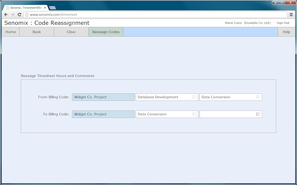Image resolution: width=297 pixels, height=185 pixels.
Task: Click list icon in To Data Conversion field
Action: coord(195,114)
